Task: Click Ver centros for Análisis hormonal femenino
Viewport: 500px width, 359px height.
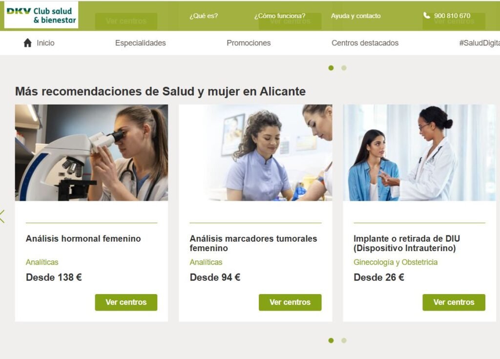Action: pos(126,302)
